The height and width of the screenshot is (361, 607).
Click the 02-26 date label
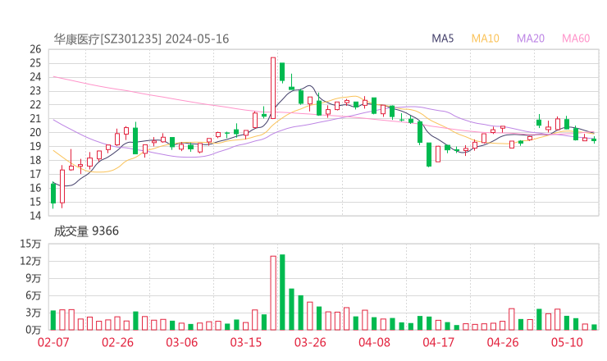tap(117, 342)
